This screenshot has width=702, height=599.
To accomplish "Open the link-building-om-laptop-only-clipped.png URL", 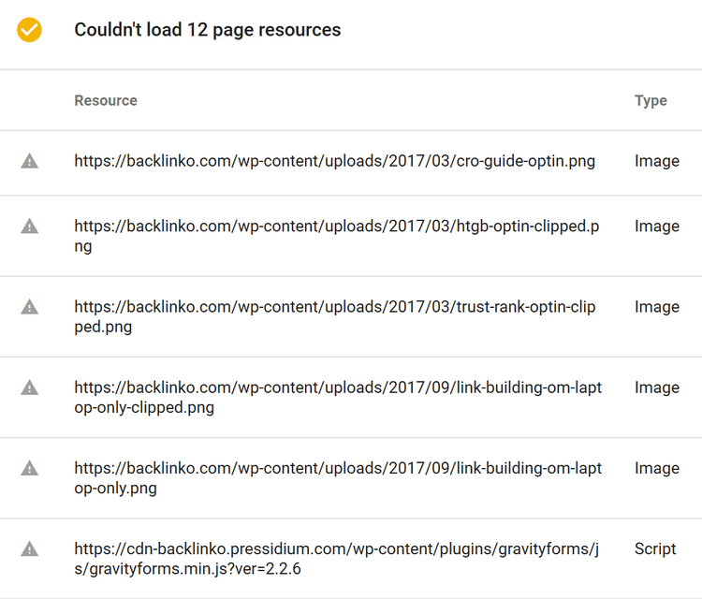I will (338, 397).
